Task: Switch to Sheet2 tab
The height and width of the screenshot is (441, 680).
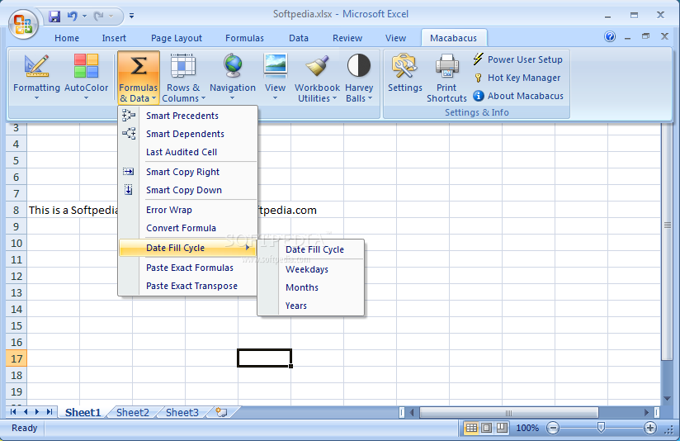Action: click(133, 412)
